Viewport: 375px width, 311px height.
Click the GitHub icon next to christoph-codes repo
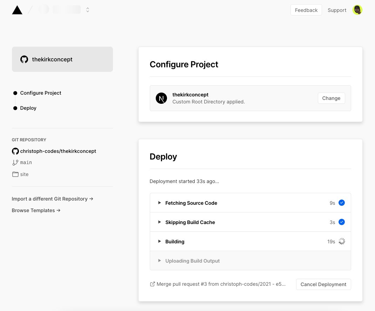(15, 151)
